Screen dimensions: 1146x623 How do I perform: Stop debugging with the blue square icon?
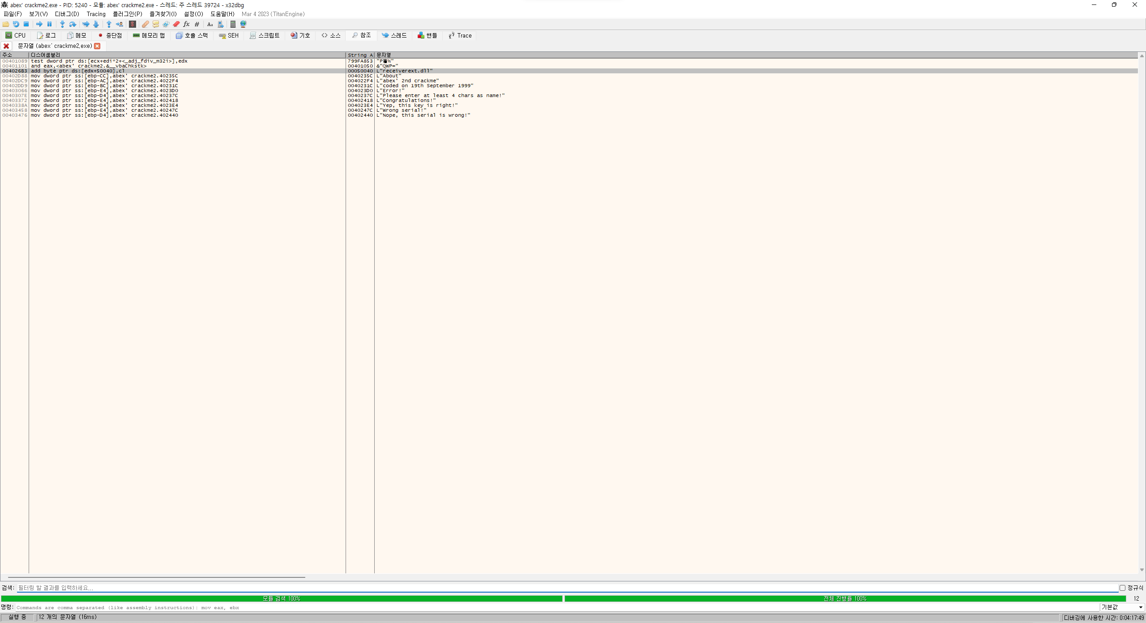pos(26,24)
